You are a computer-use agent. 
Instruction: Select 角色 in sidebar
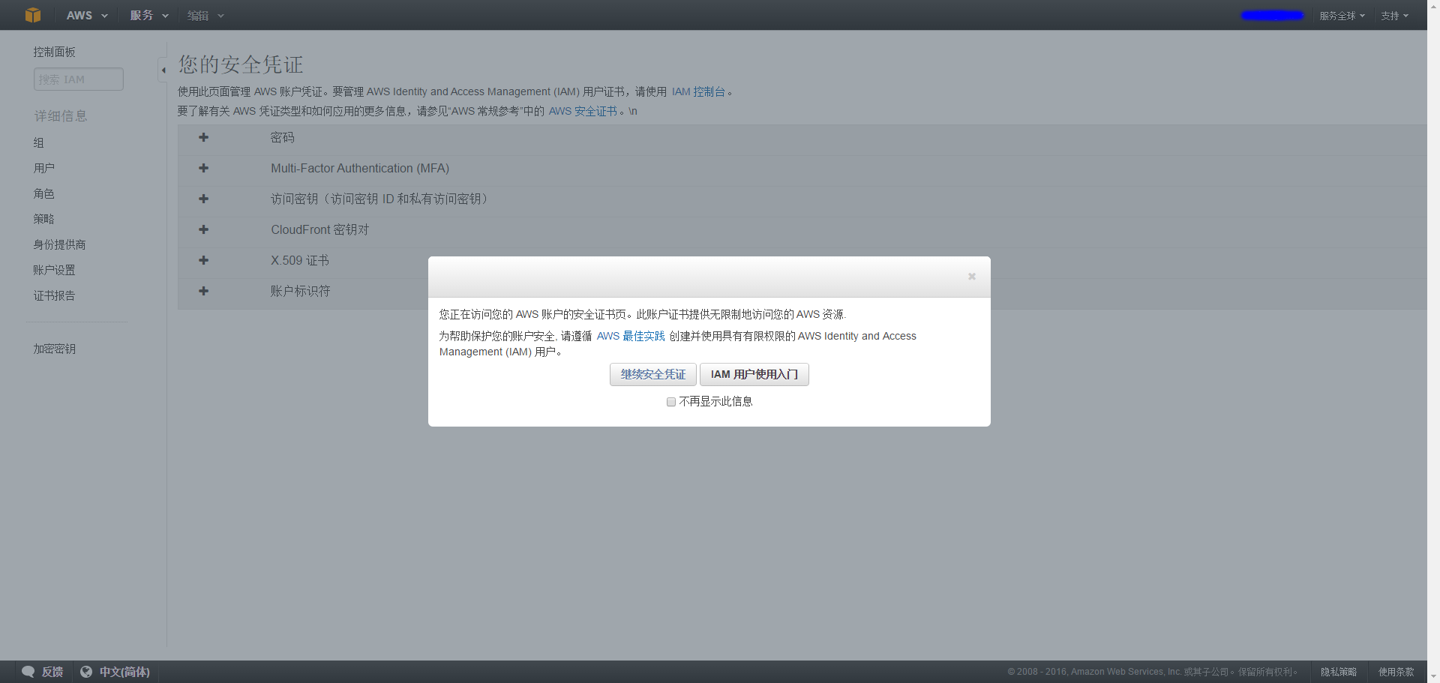click(x=44, y=193)
